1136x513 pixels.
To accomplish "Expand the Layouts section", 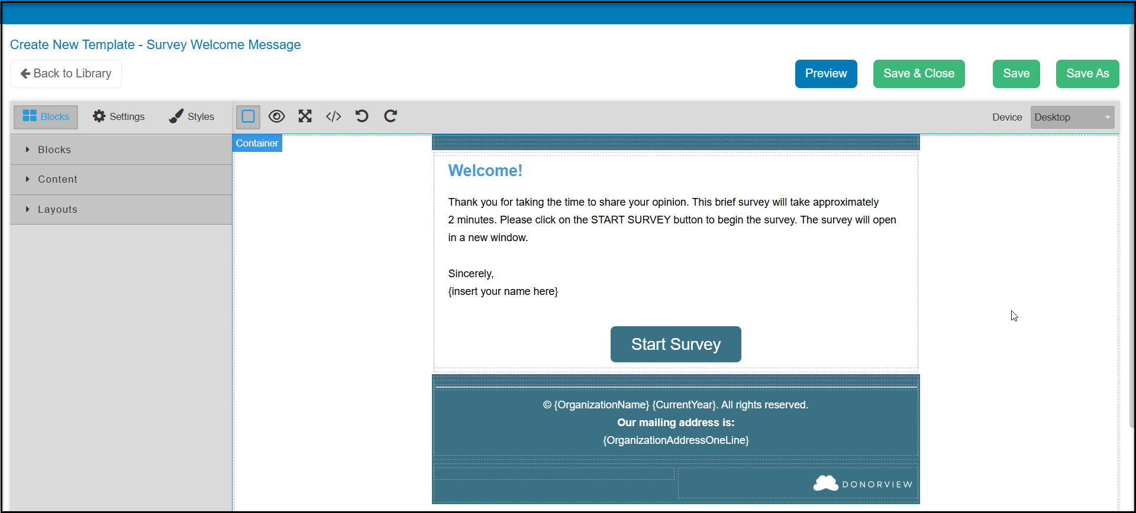I will coord(121,209).
